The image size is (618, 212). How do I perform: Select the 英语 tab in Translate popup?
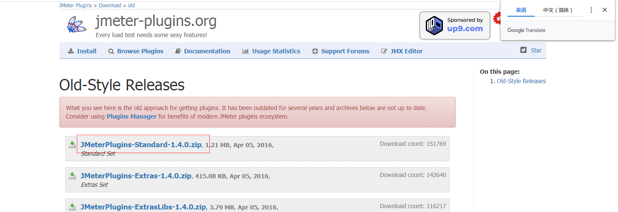521,10
